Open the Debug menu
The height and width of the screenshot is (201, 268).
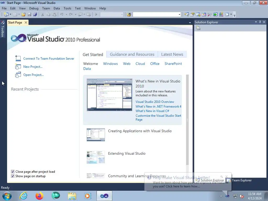coord(34,8)
